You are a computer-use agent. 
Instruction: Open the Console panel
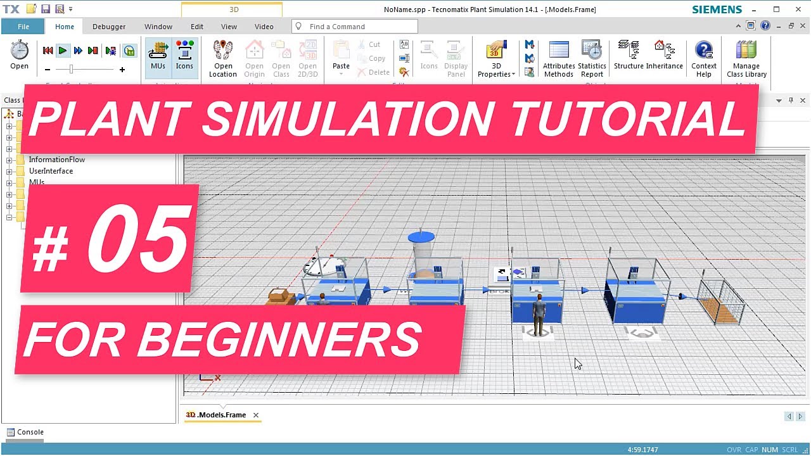point(25,432)
